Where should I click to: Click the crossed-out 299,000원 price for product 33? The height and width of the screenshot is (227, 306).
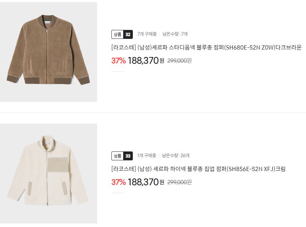click(180, 182)
